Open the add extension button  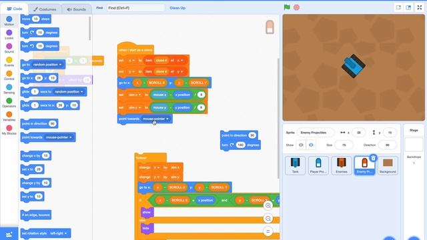[x=9, y=234]
